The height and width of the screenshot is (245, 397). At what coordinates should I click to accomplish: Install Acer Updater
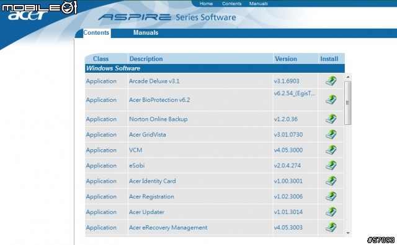pyautogui.click(x=331, y=212)
